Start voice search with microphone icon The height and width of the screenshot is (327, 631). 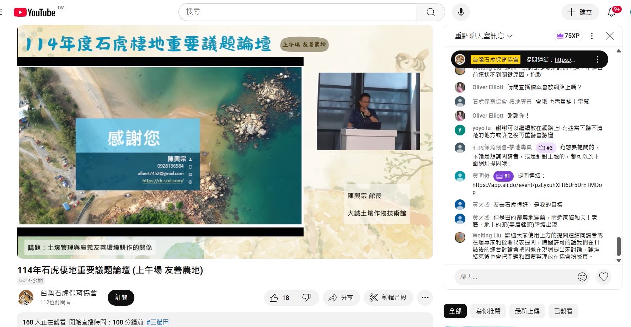pyautogui.click(x=461, y=12)
